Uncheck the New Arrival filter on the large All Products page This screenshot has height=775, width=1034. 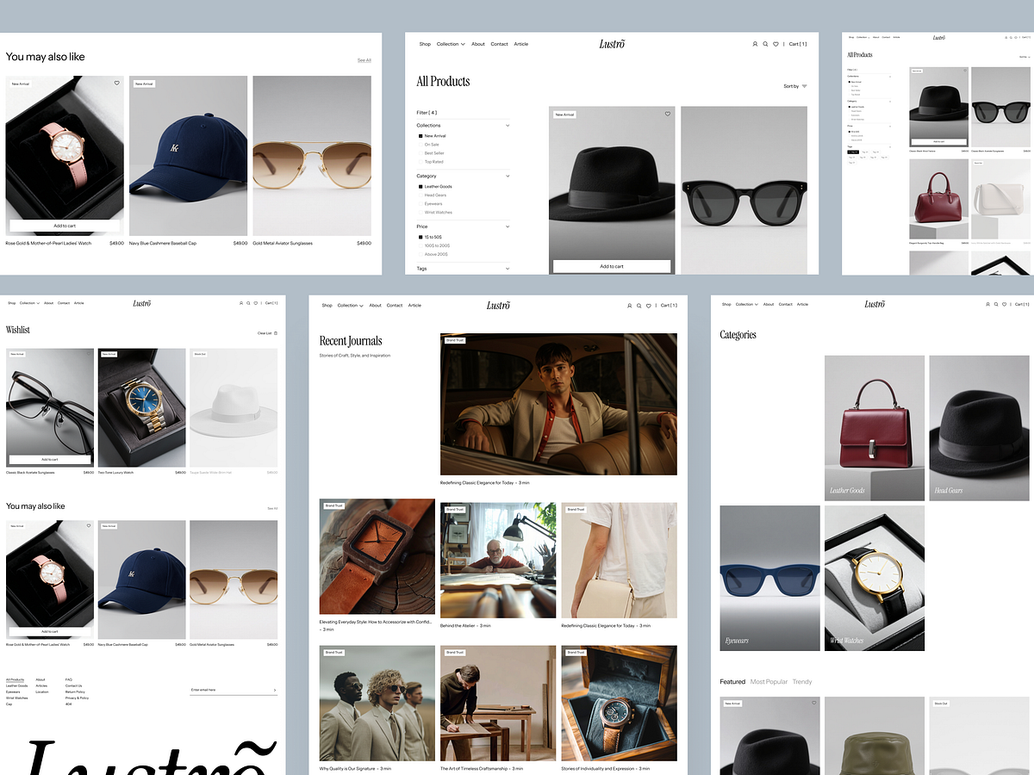point(420,136)
